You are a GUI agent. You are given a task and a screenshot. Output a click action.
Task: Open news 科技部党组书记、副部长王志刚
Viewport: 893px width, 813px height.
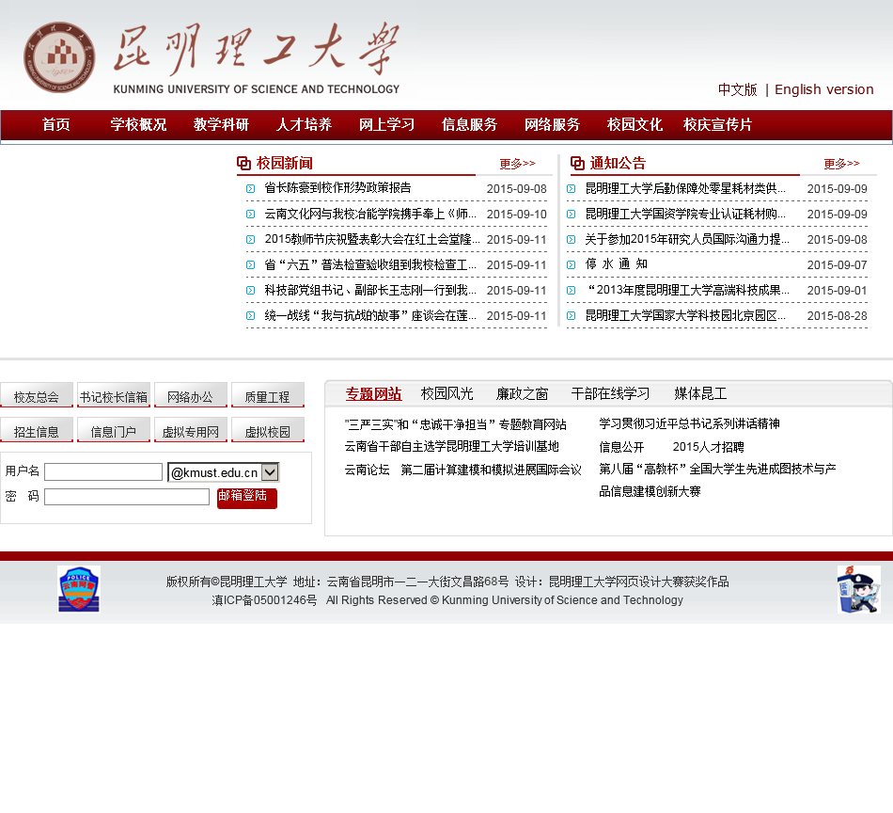click(x=370, y=290)
